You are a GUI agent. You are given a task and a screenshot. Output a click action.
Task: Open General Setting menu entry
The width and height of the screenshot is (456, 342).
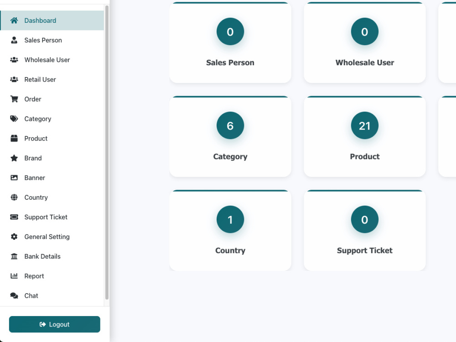coord(52,237)
